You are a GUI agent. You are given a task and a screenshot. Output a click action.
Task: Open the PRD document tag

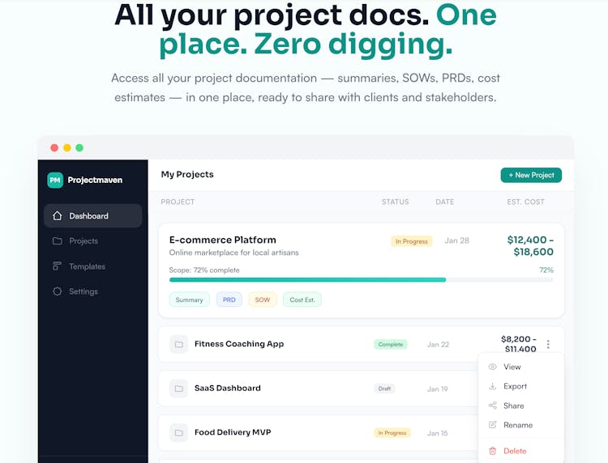coord(229,299)
